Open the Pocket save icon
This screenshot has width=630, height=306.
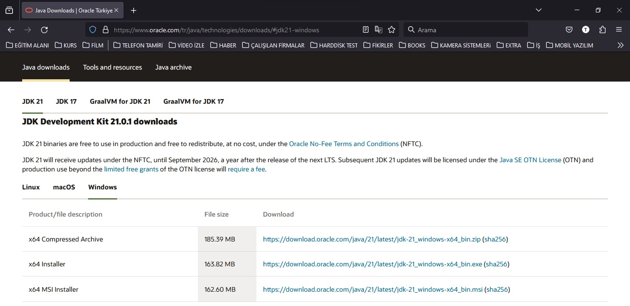tap(569, 29)
